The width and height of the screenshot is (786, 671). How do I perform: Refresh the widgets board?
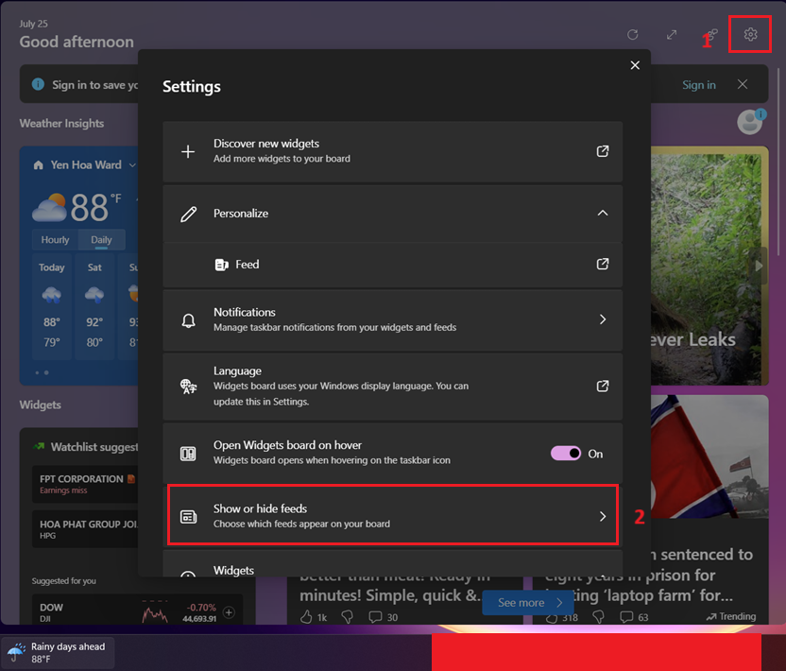(633, 34)
